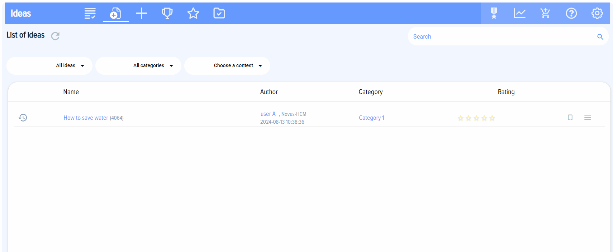Open the medal awards icon
This screenshot has height=252, width=613.
coord(494,14)
